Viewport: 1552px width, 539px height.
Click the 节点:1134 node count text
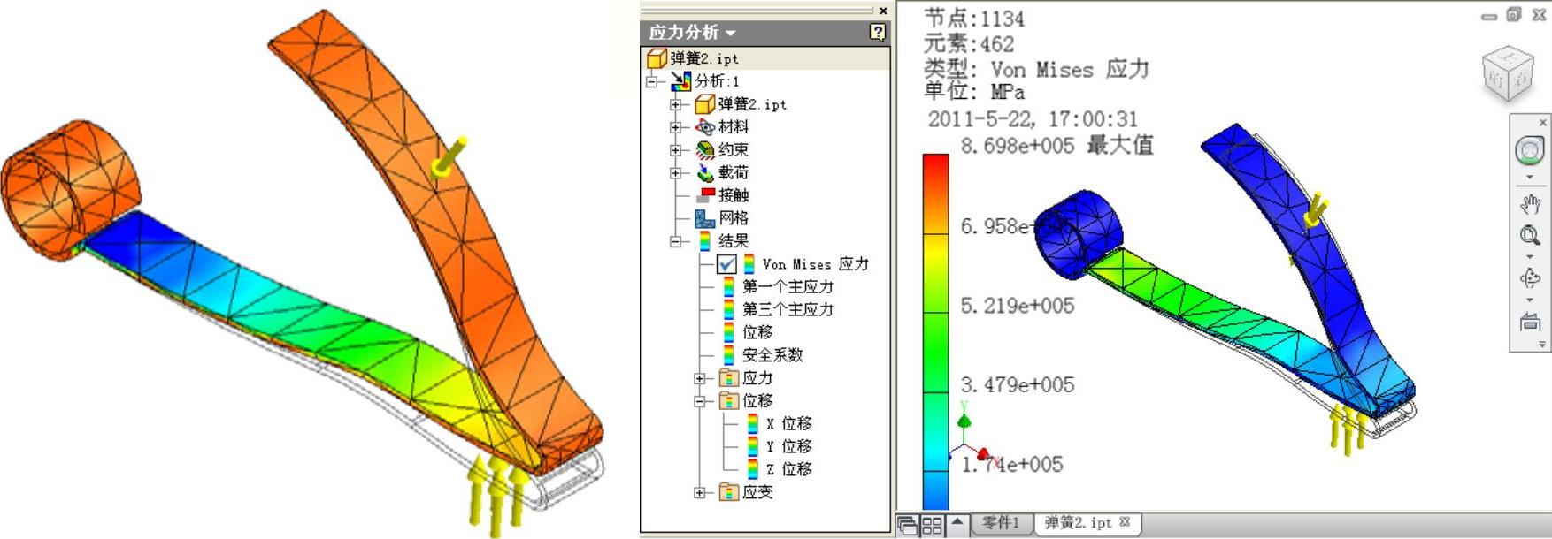[x=974, y=19]
